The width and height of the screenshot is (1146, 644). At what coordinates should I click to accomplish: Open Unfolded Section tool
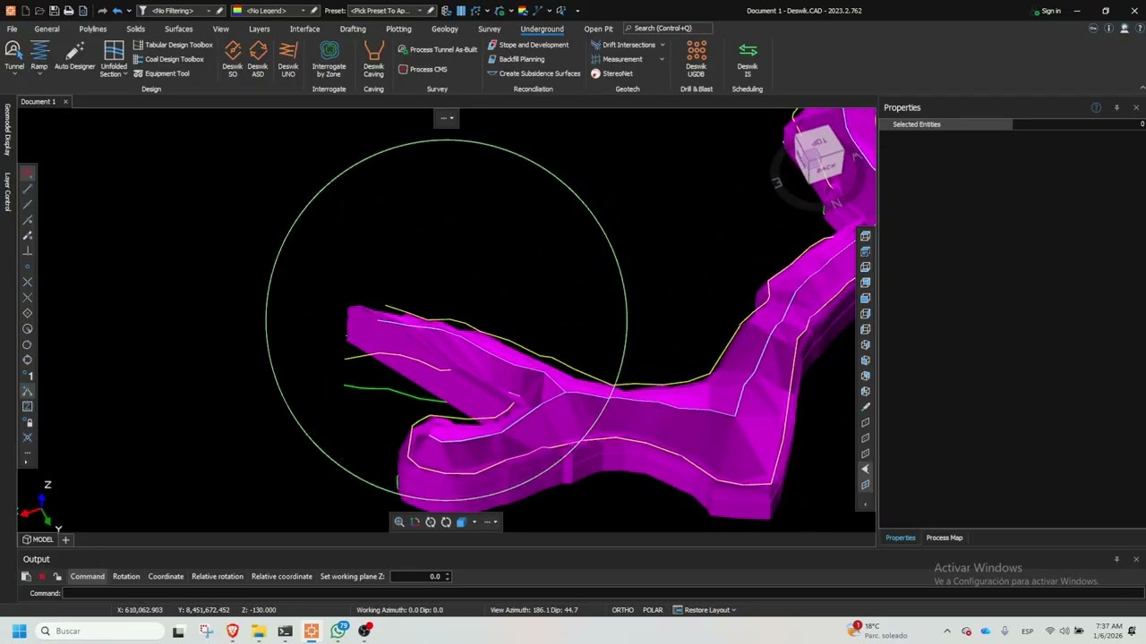coord(114,59)
